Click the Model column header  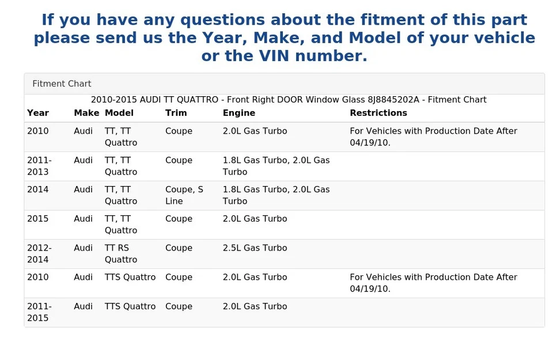click(x=119, y=113)
